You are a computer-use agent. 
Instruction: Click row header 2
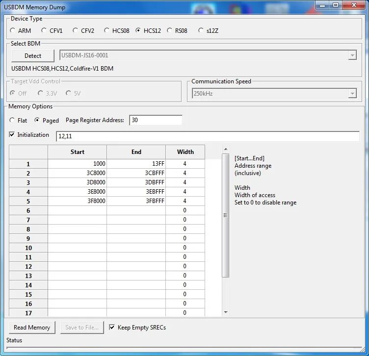point(28,173)
